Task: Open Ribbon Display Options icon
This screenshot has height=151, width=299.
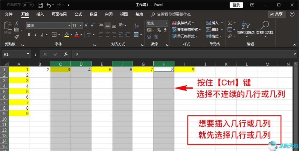Action: pyautogui.click(x=252, y=5)
